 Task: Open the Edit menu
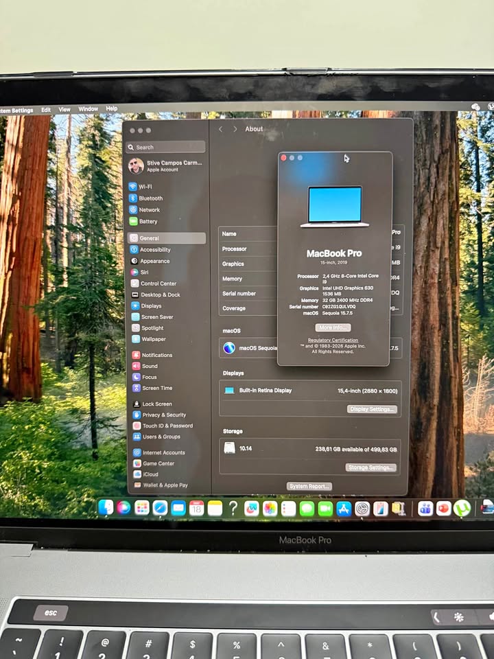(x=46, y=110)
